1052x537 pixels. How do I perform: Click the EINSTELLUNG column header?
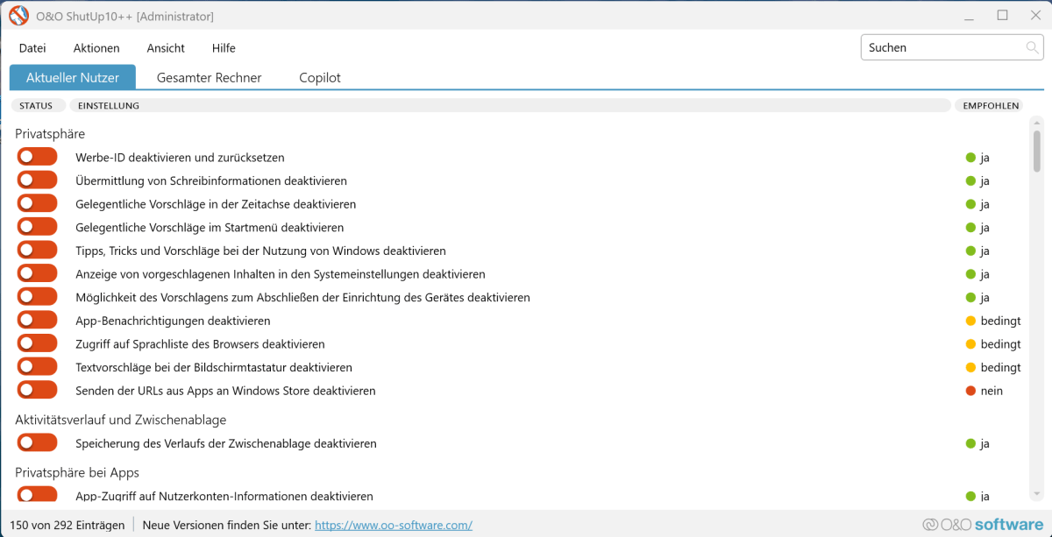pyautogui.click(x=510, y=106)
